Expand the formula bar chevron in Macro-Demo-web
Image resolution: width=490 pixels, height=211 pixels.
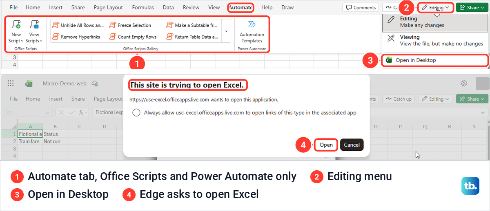[484, 112]
